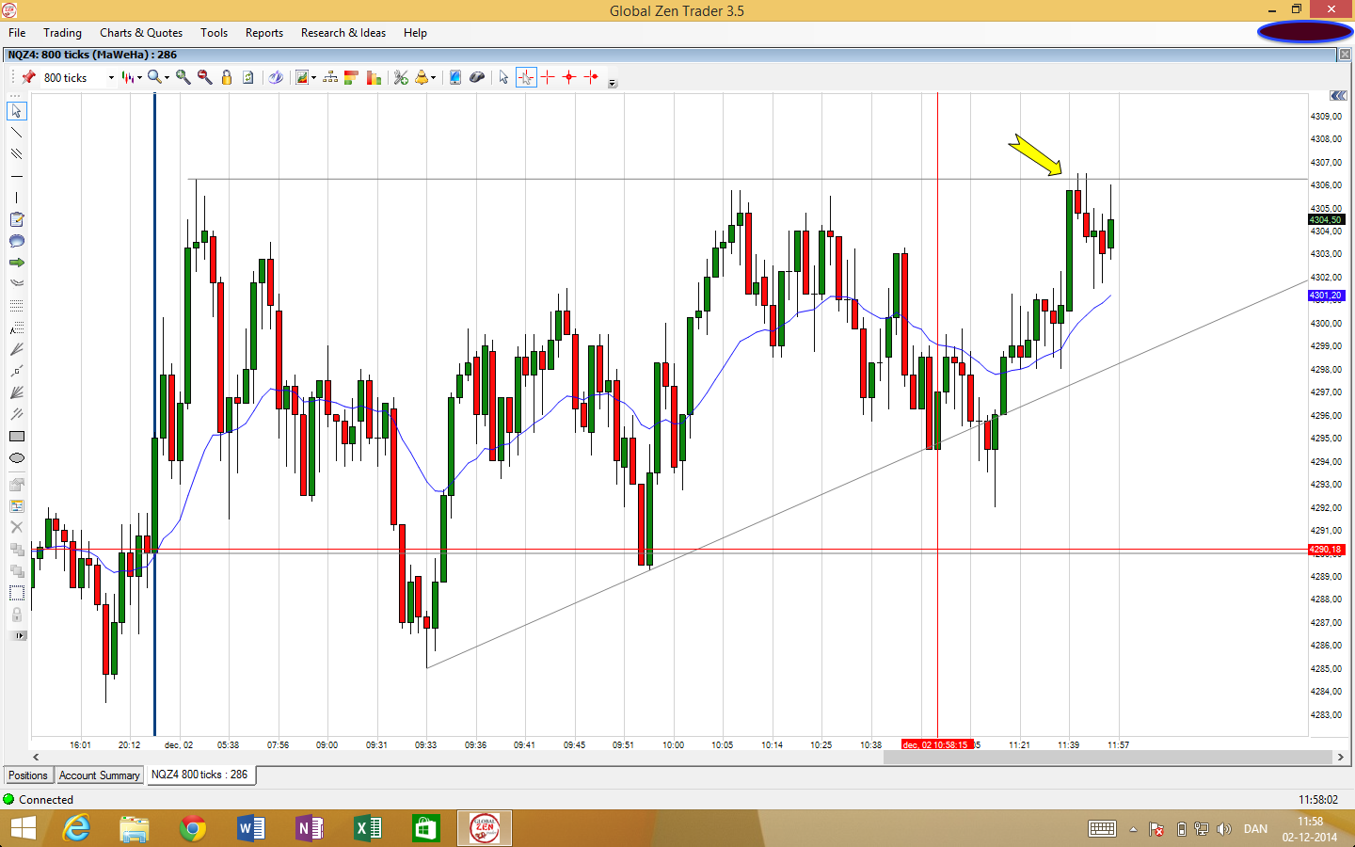
Task: Select the horizontal line drawing tool
Action: [17, 176]
